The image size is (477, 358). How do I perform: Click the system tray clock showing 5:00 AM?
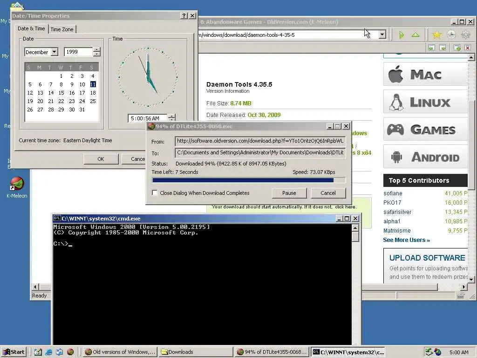(459, 352)
